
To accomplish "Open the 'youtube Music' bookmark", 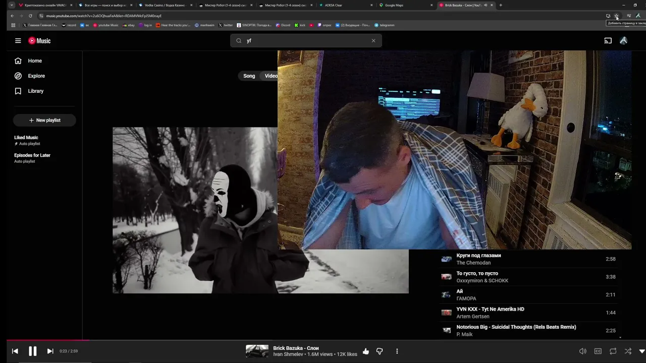I will [x=106, y=25].
